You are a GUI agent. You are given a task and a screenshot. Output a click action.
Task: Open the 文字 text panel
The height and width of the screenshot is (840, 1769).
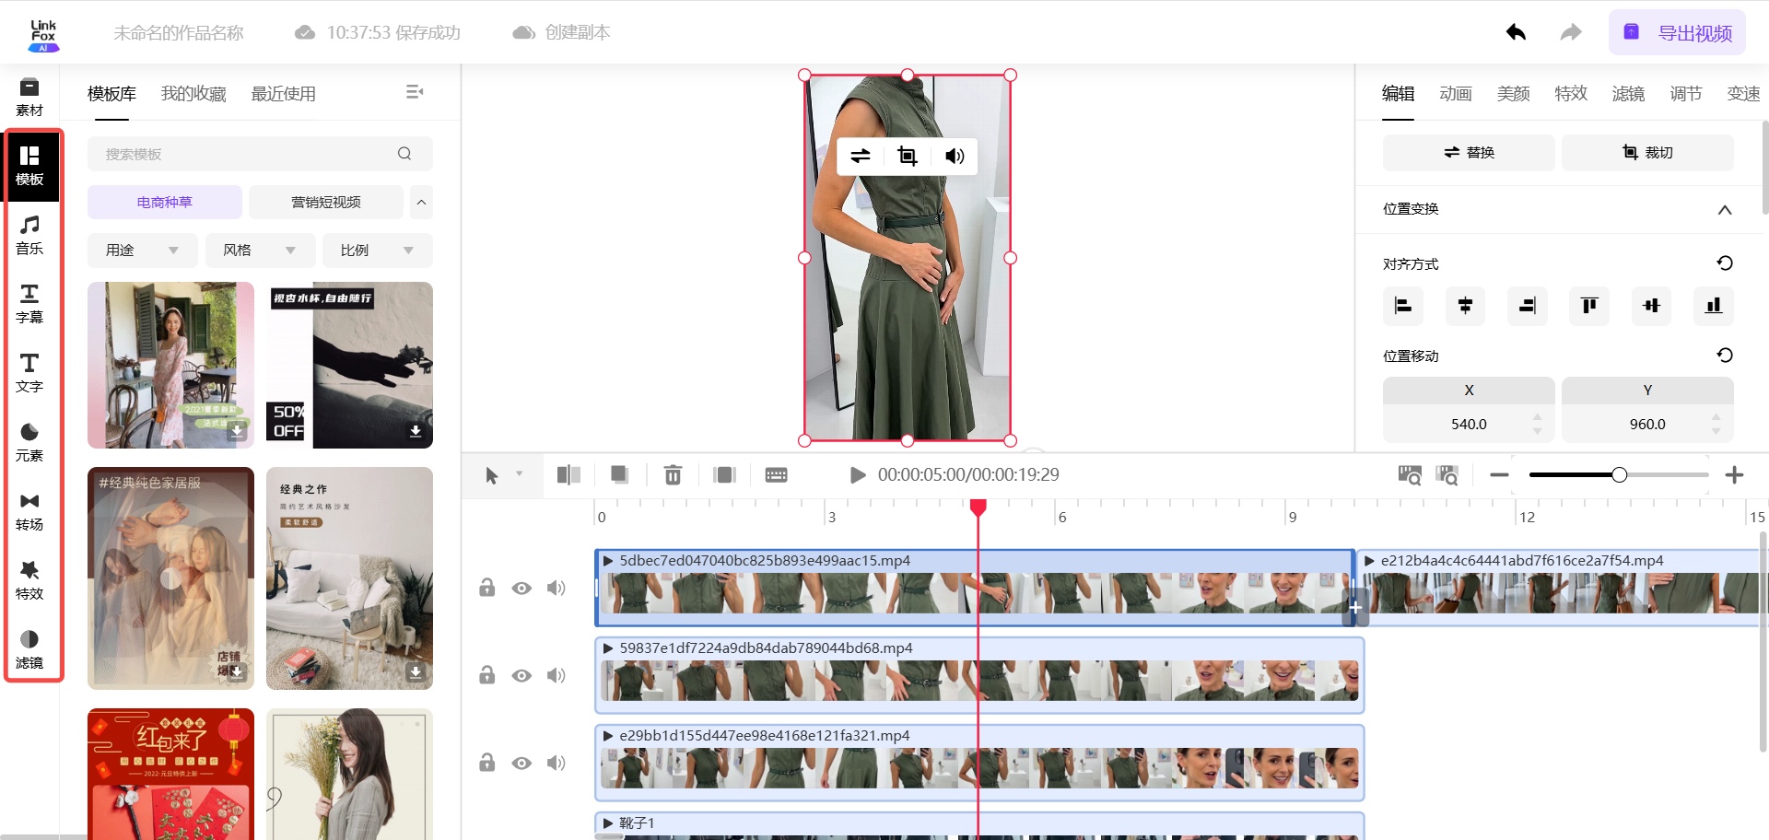tap(29, 373)
